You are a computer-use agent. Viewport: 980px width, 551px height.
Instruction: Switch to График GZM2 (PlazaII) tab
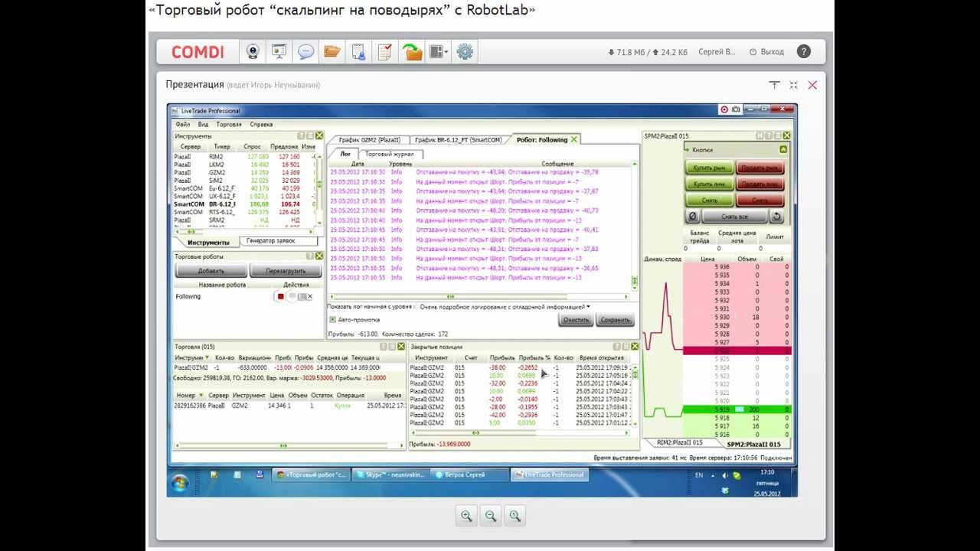point(369,140)
